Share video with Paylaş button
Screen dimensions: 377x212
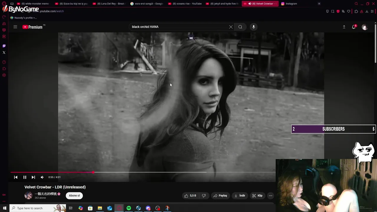(x=220, y=196)
